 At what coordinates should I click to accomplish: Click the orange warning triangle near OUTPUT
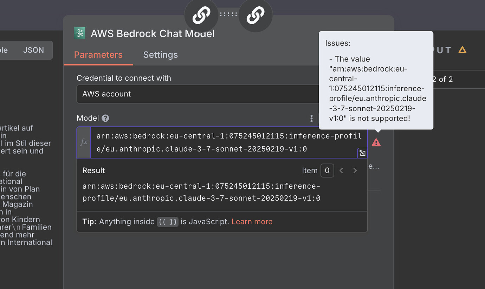click(x=462, y=50)
